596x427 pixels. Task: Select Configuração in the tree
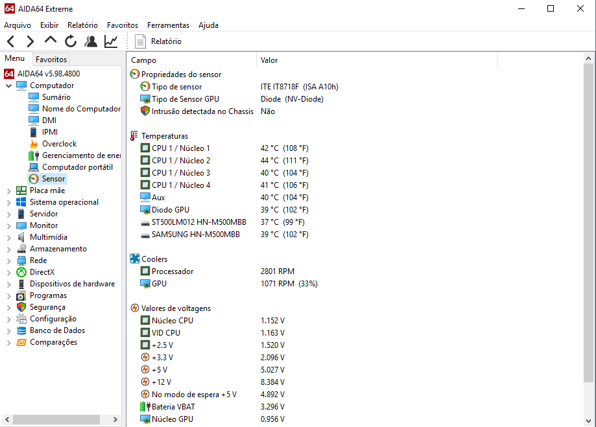[x=53, y=319]
